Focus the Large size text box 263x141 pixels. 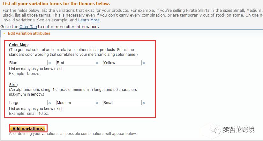(28, 103)
